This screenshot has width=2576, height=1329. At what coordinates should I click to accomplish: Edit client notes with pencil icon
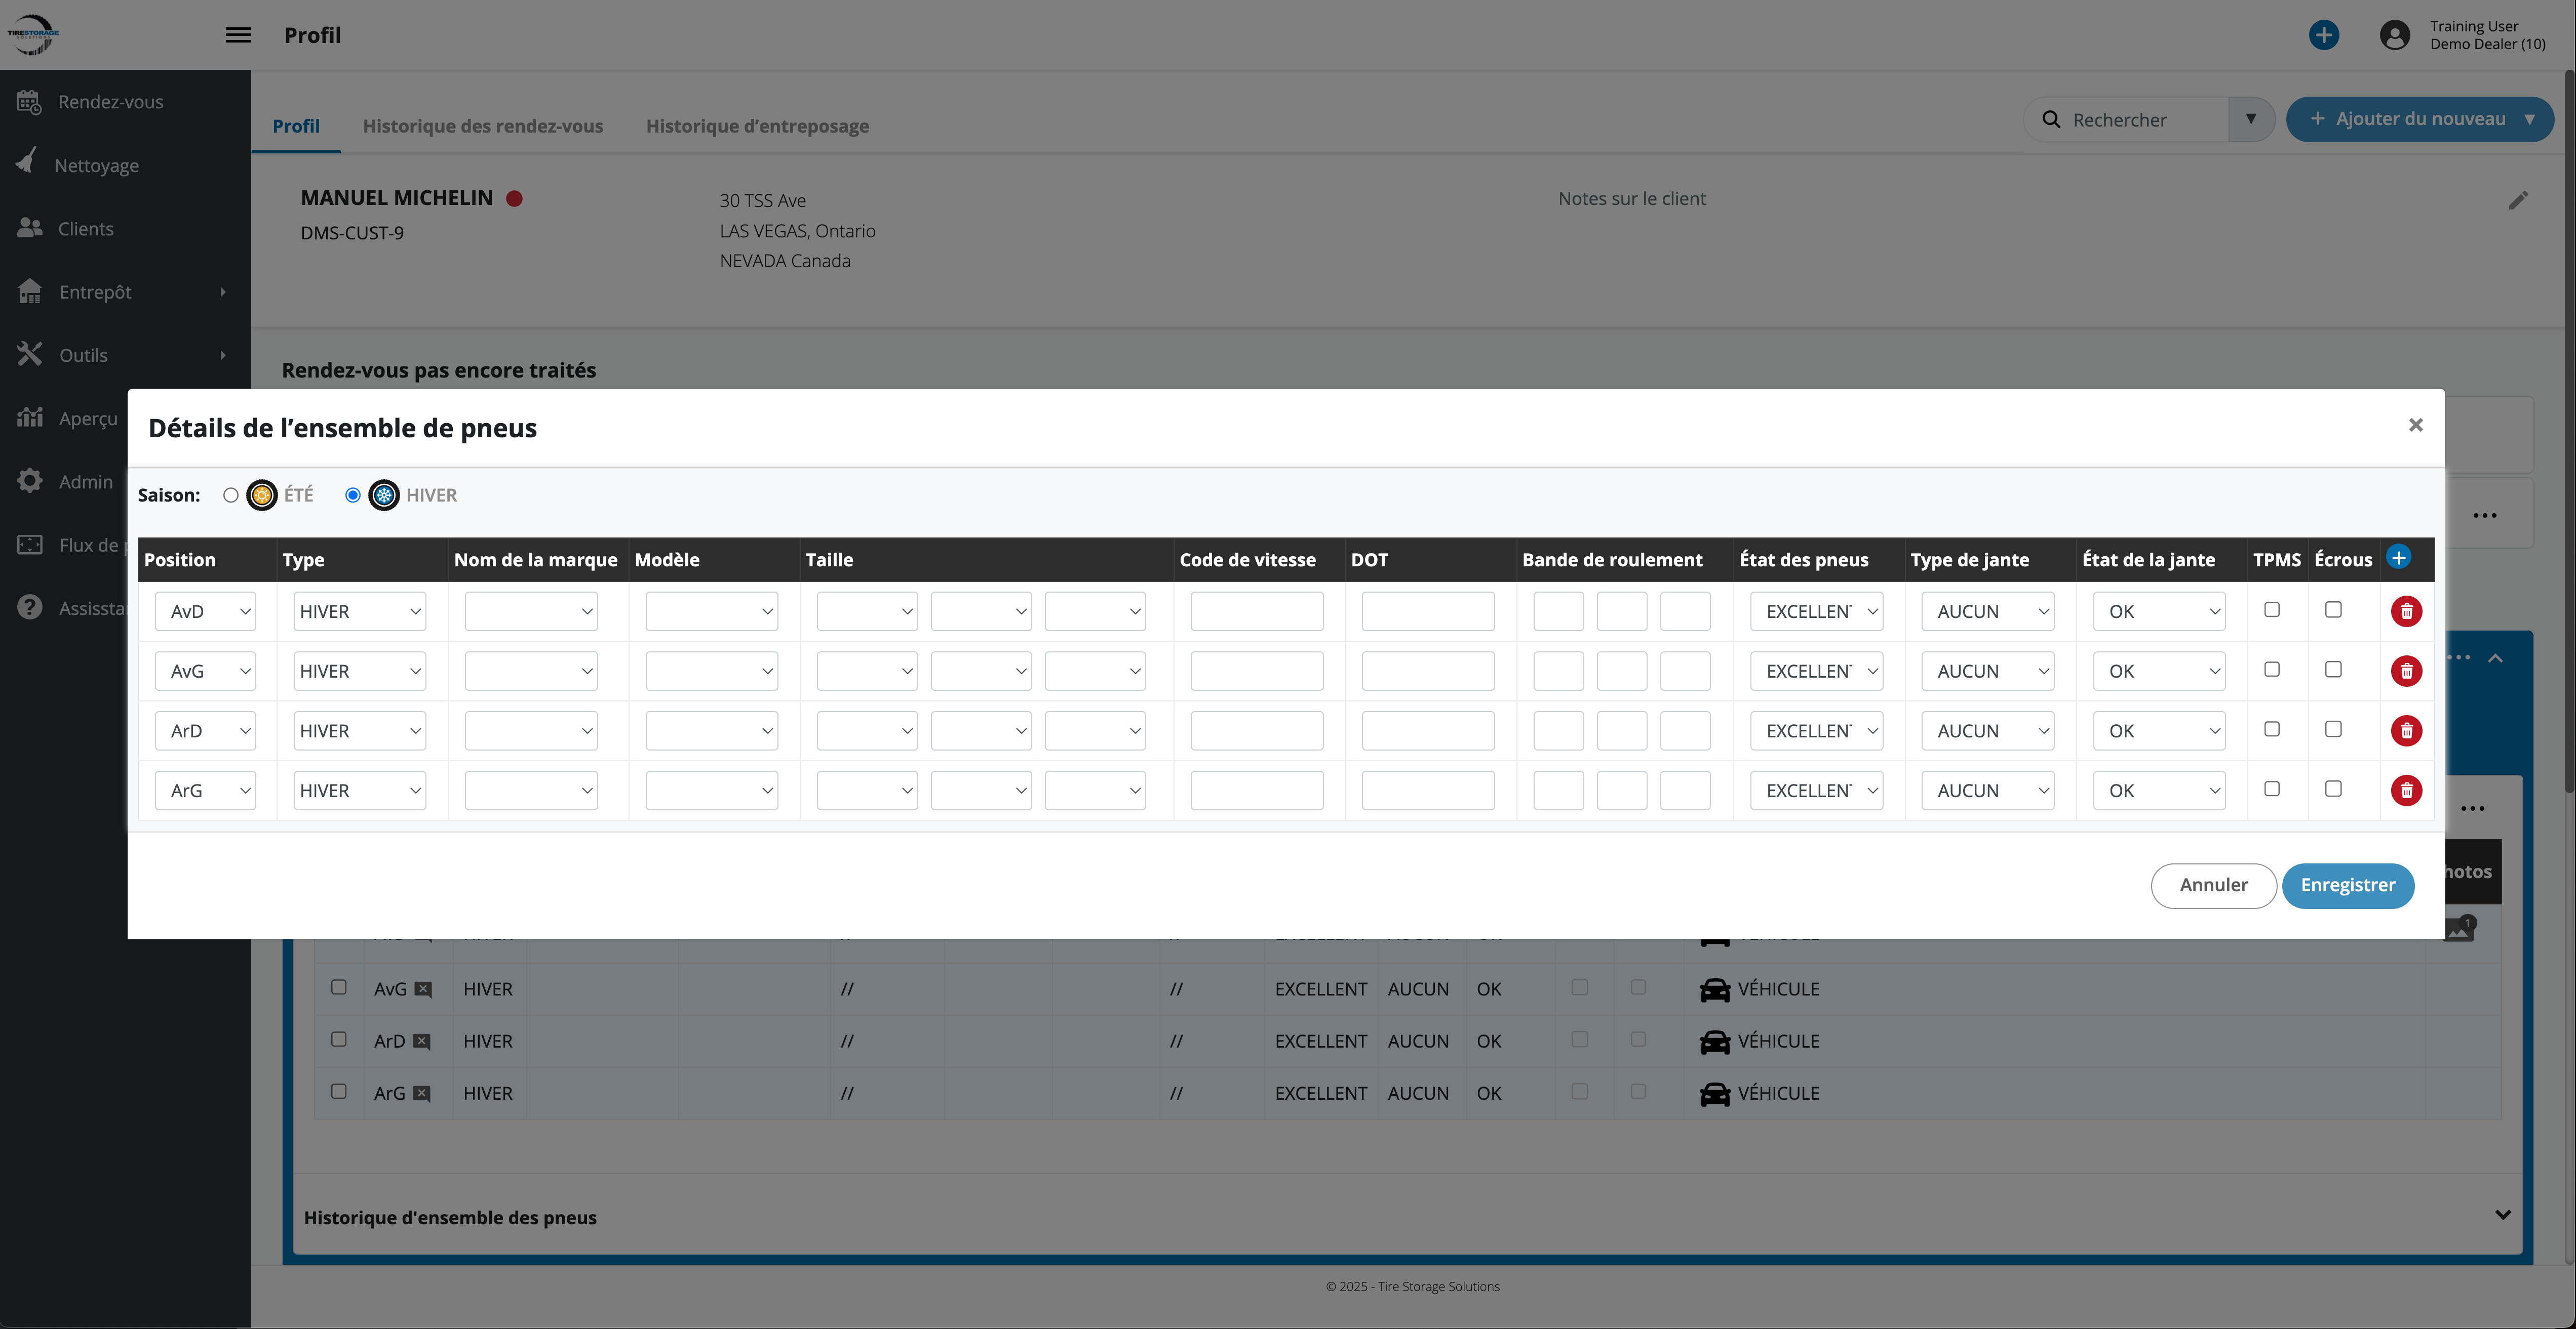[2517, 201]
